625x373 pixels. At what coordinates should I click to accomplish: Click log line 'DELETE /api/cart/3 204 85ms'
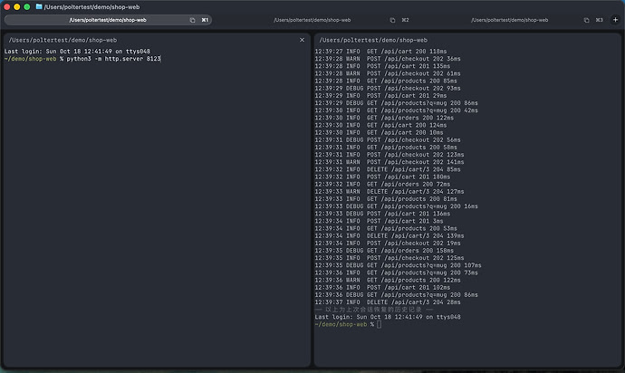[x=388, y=169]
